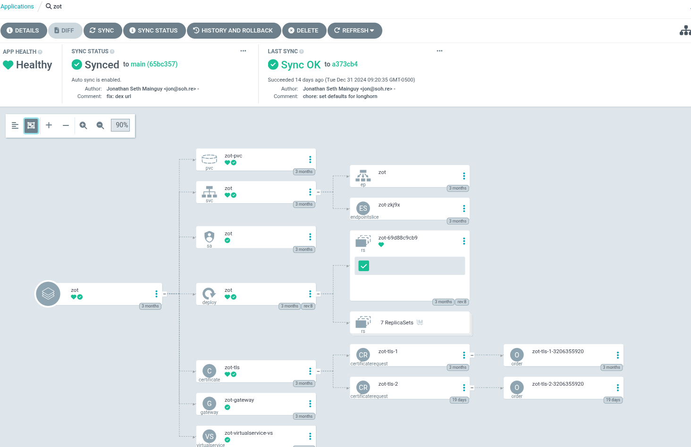Zoom in with the magnifier plus icon
The width and height of the screenshot is (691, 447).
coord(84,125)
